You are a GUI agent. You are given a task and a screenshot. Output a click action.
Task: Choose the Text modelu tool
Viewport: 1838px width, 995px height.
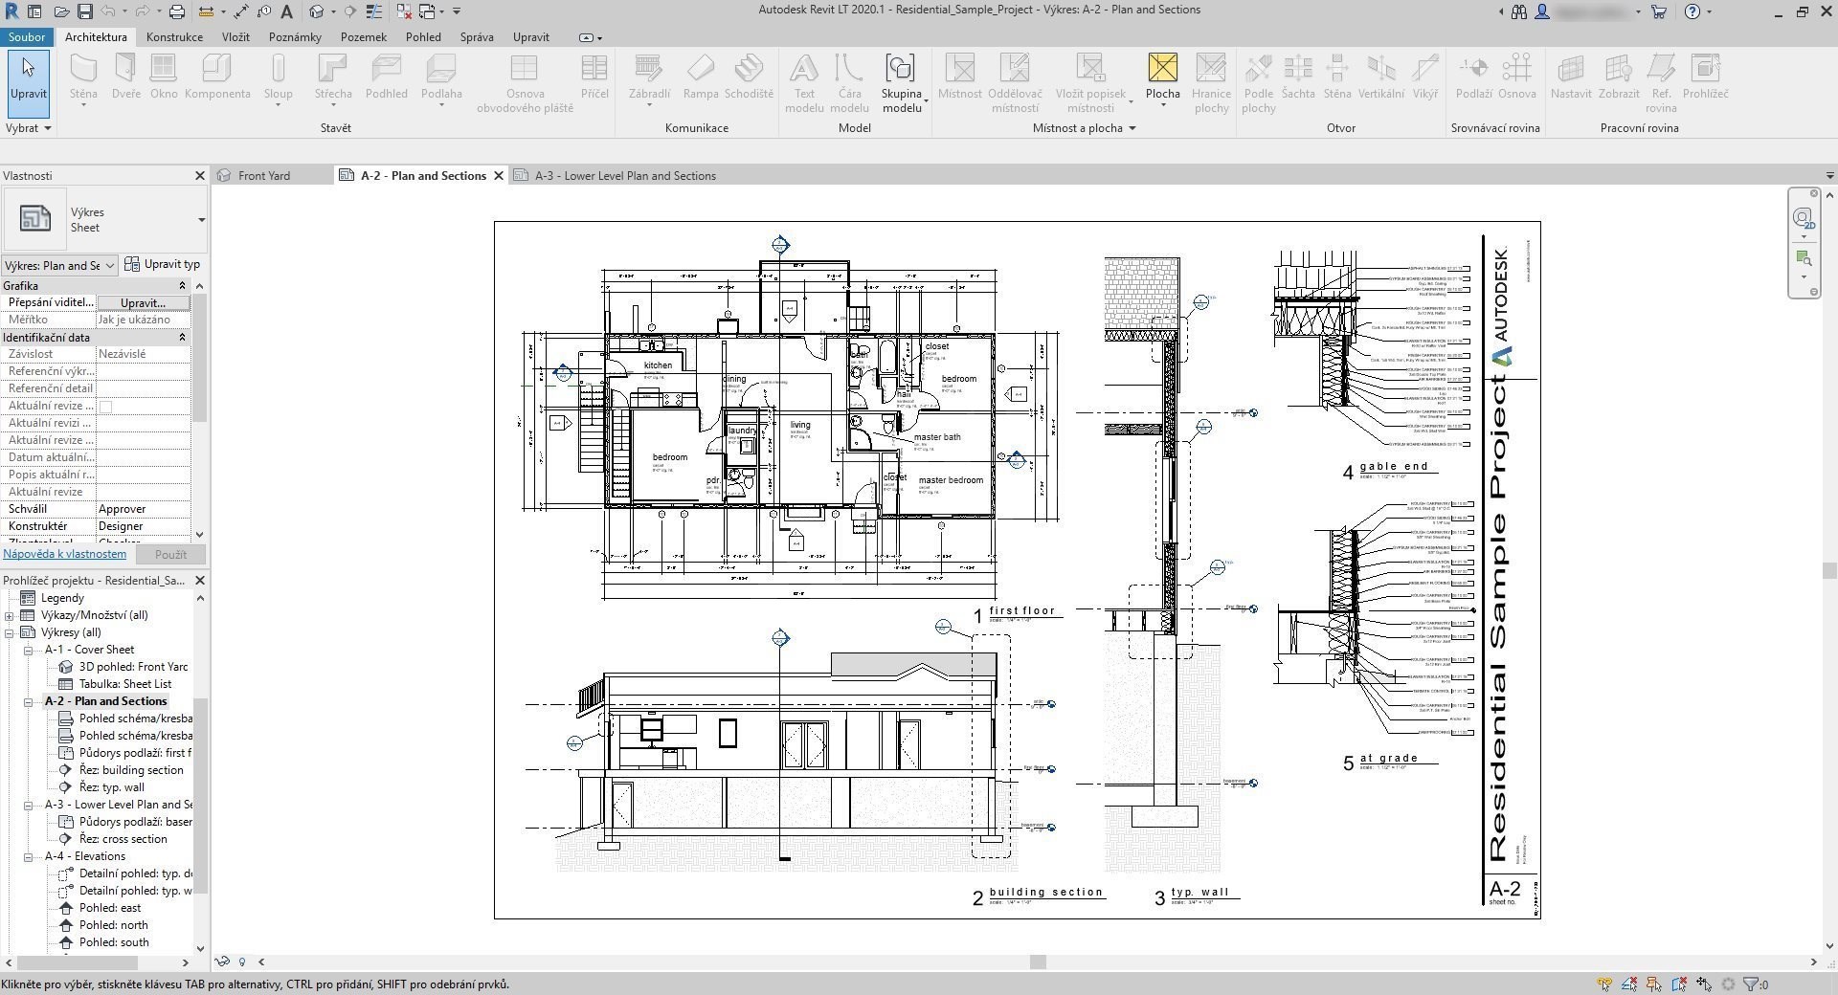coord(804,83)
